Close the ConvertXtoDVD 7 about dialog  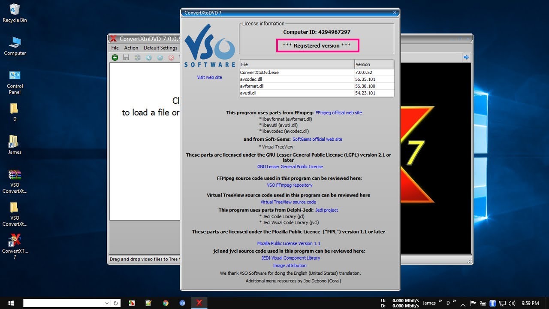click(x=395, y=12)
